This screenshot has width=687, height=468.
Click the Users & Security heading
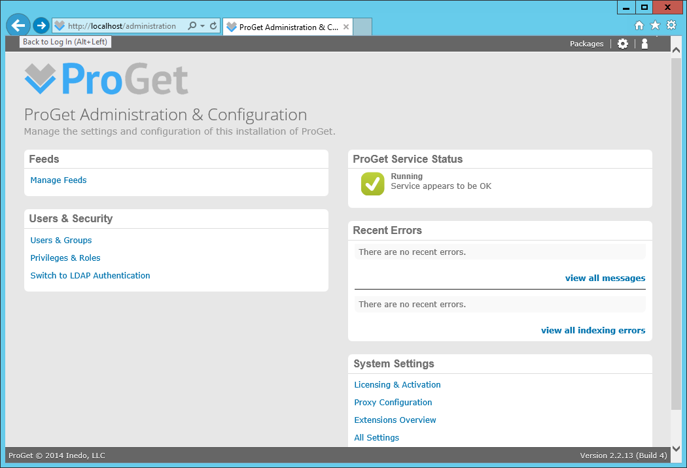[71, 218]
